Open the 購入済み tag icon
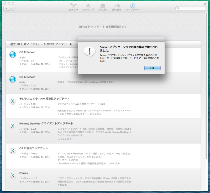Viewport: 210px width, 193px height. 117,7
